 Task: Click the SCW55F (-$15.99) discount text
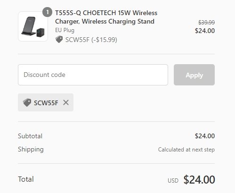[91, 40]
